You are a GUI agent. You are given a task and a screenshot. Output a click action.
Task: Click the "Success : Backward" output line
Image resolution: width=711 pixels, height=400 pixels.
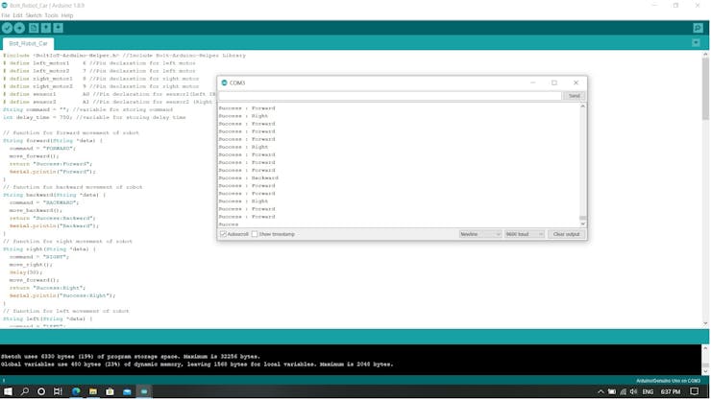[x=249, y=178]
